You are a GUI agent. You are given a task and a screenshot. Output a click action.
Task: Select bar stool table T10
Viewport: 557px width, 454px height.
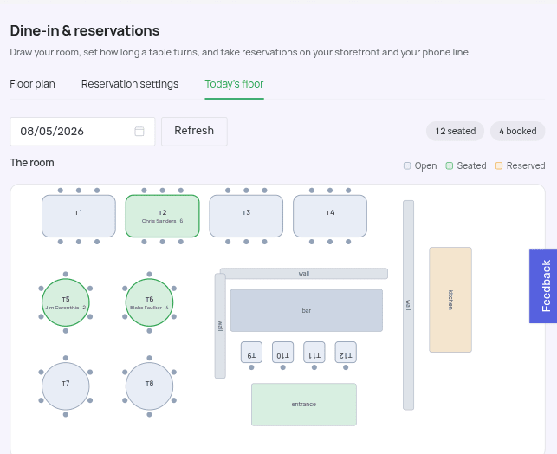click(x=282, y=353)
